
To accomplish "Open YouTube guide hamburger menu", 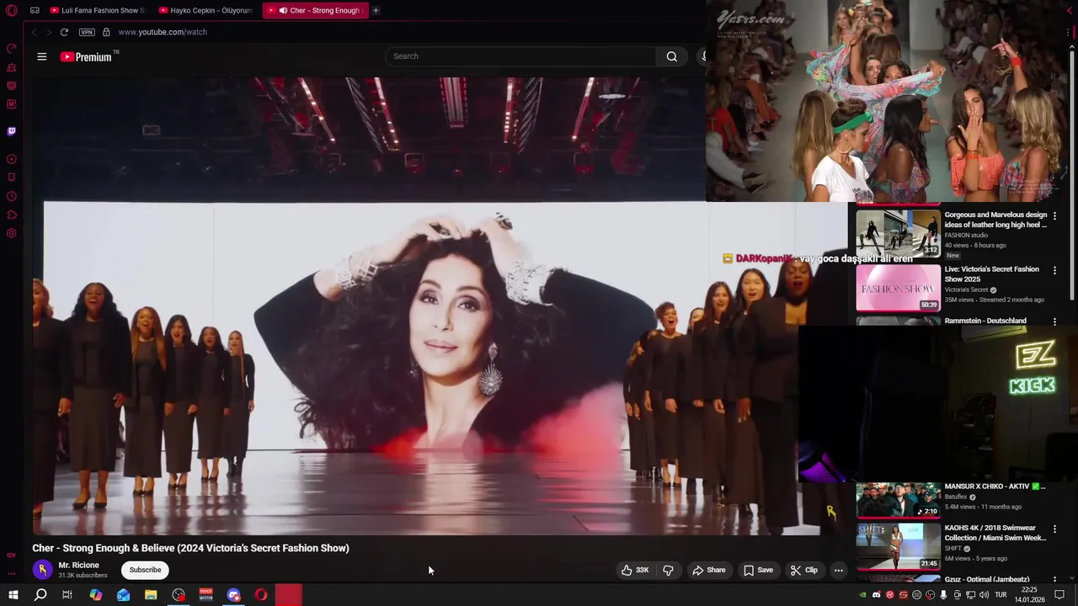I will click(x=41, y=56).
